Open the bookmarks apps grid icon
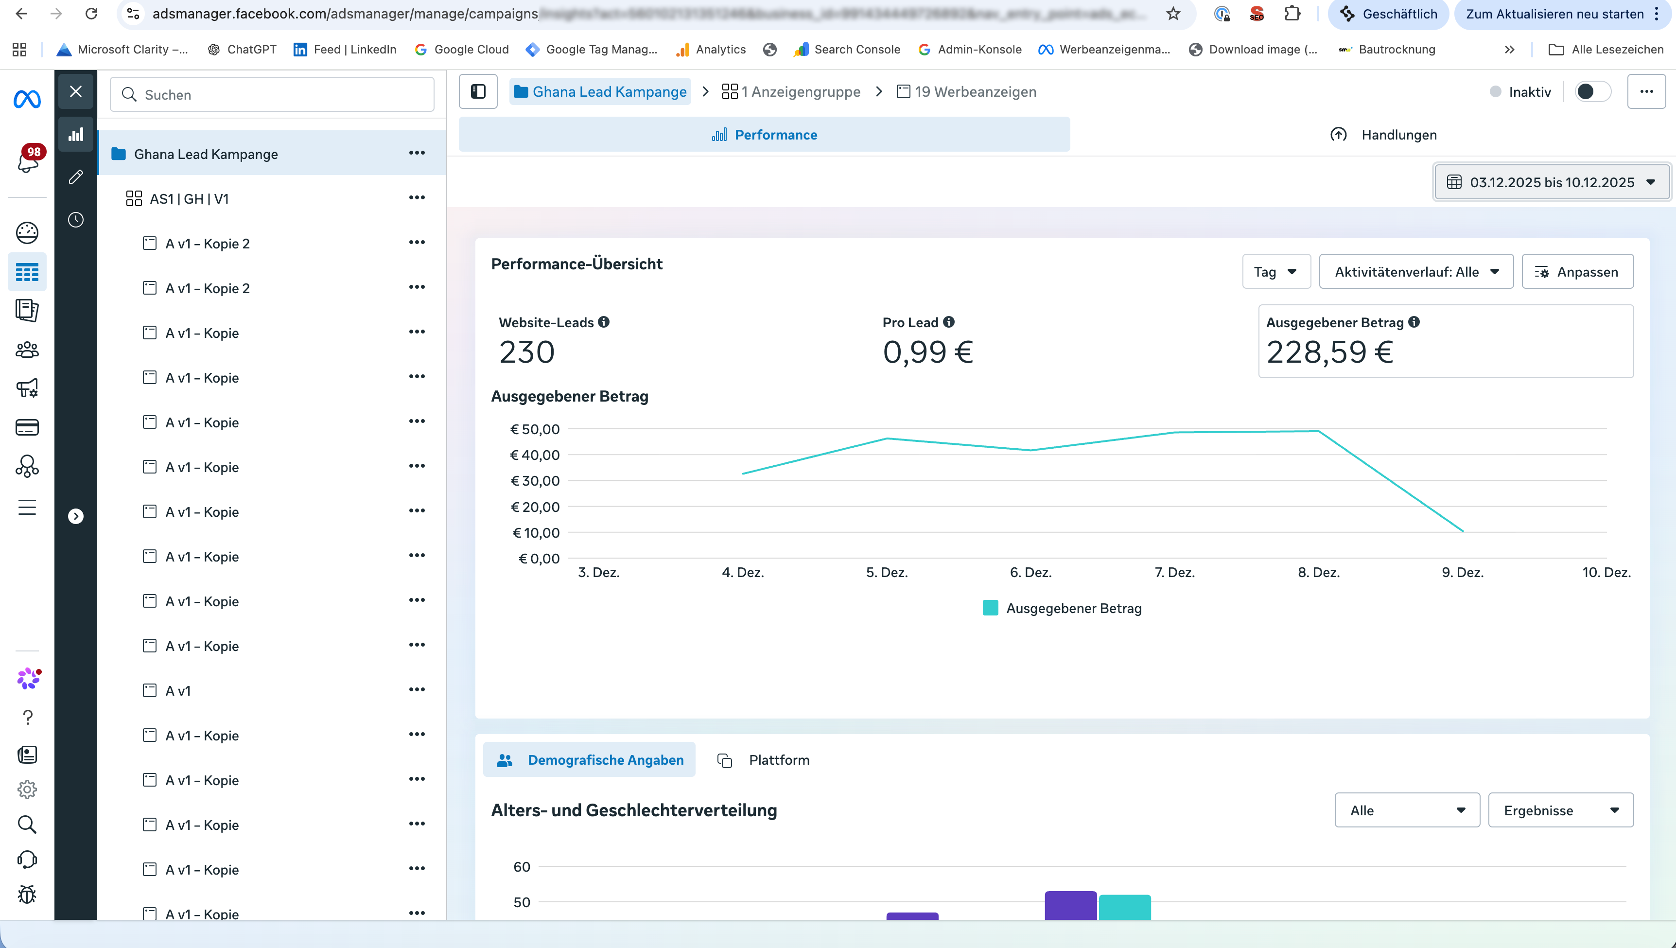1676x948 pixels. tap(19, 50)
